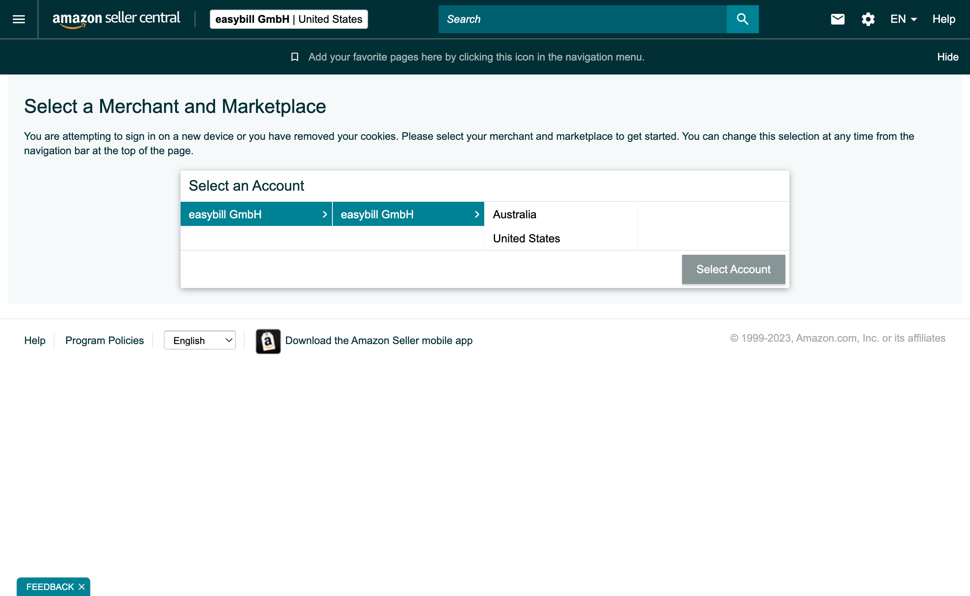Click the Amazon Seller app icon
The width and height of the screenshot is (970, 596).
click(268, 341)
